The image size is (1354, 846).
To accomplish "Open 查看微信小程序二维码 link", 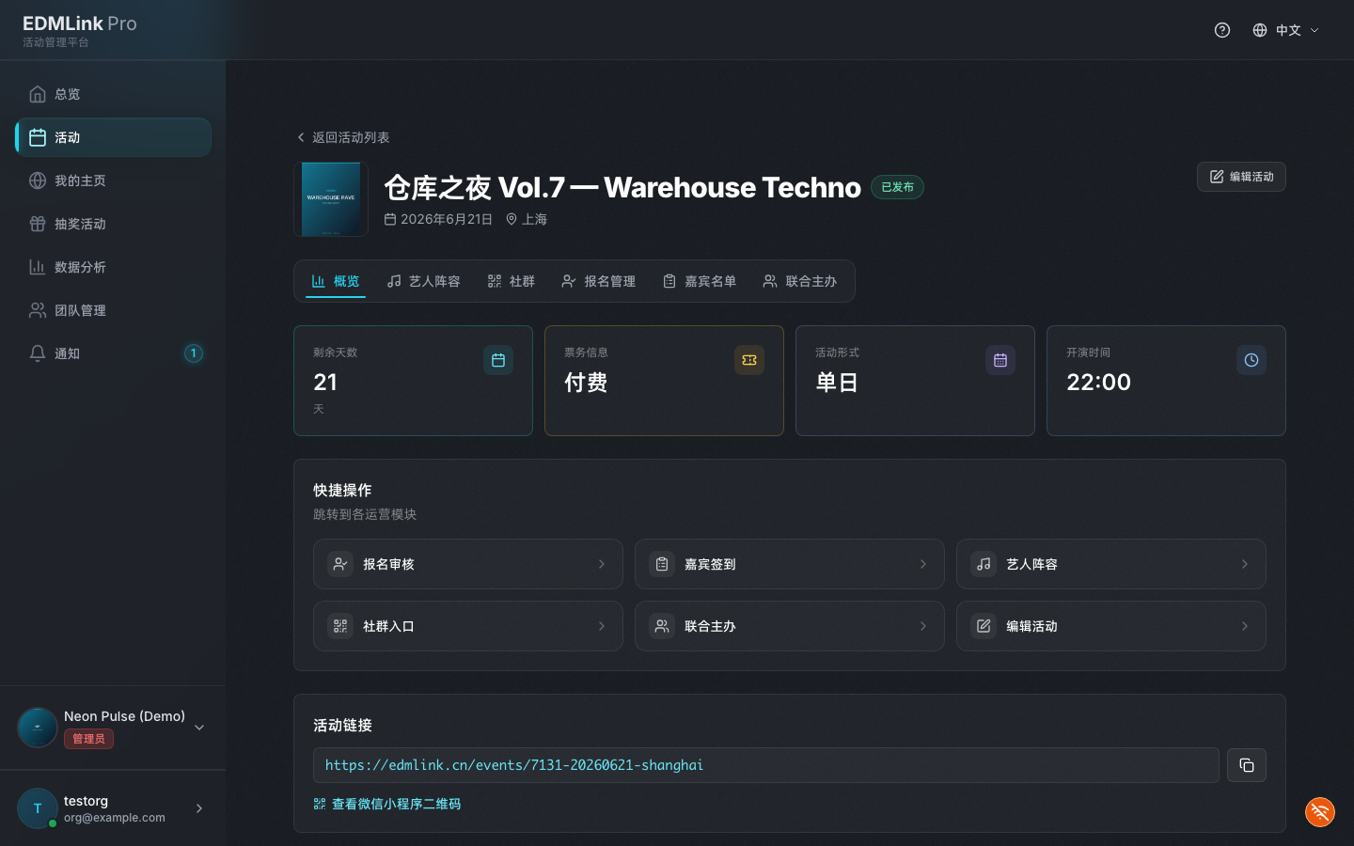I will [387, 804].
